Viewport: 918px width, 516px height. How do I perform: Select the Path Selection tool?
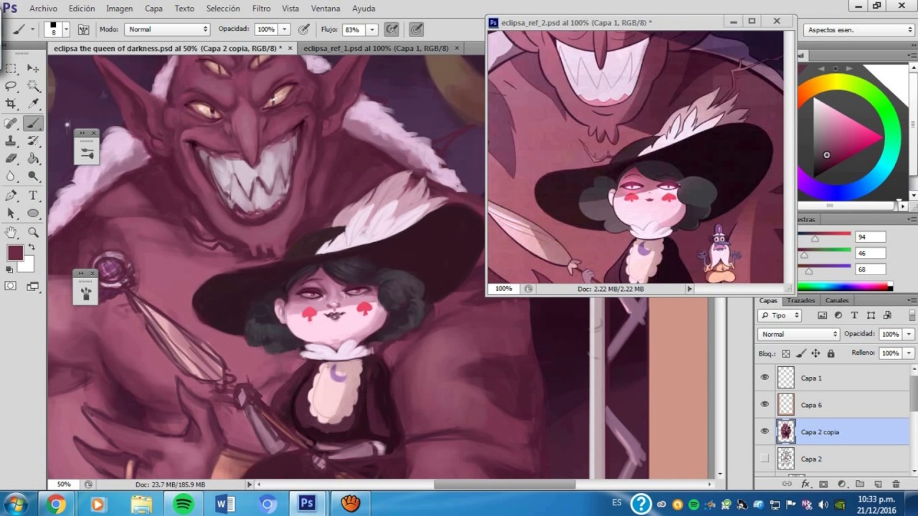coord(11,214)
